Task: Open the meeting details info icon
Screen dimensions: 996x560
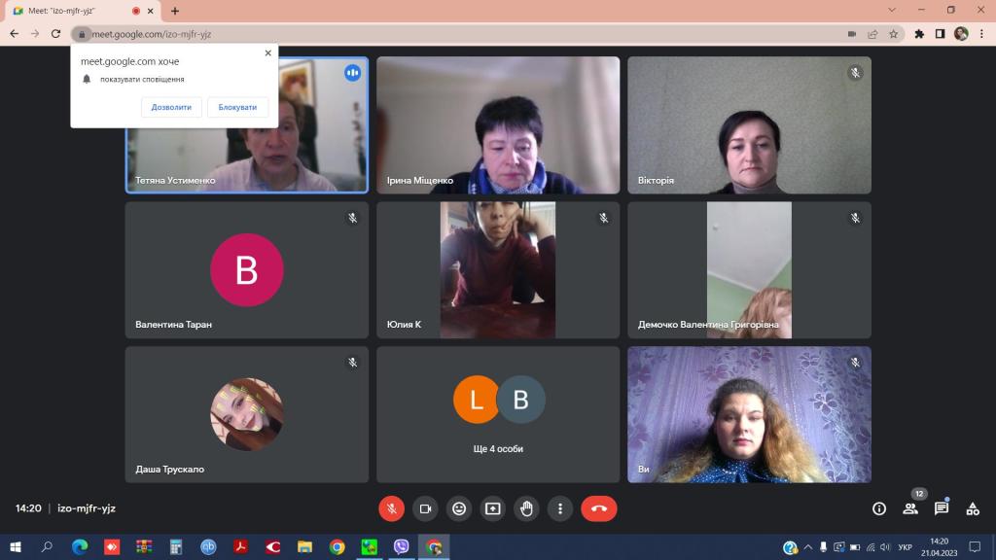Action: 879,508
